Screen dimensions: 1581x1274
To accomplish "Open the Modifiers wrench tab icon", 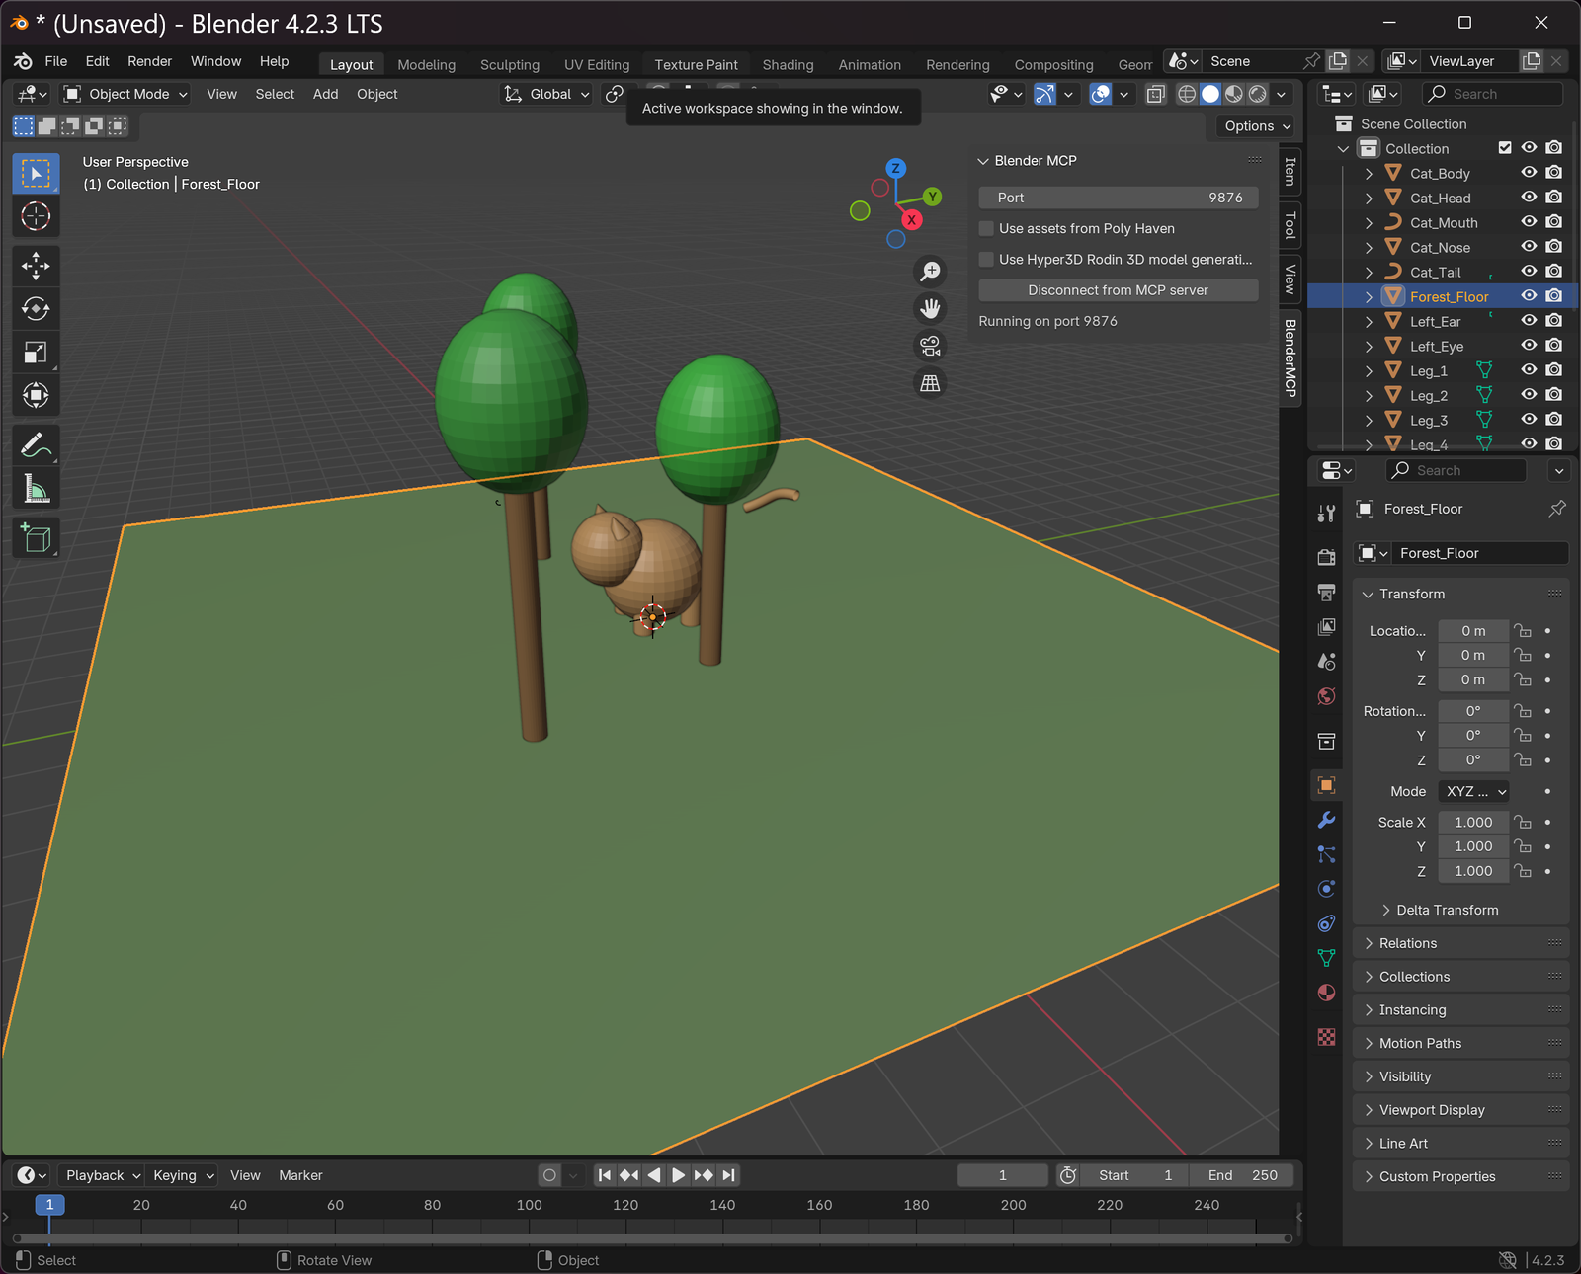I will [1326, 820].
